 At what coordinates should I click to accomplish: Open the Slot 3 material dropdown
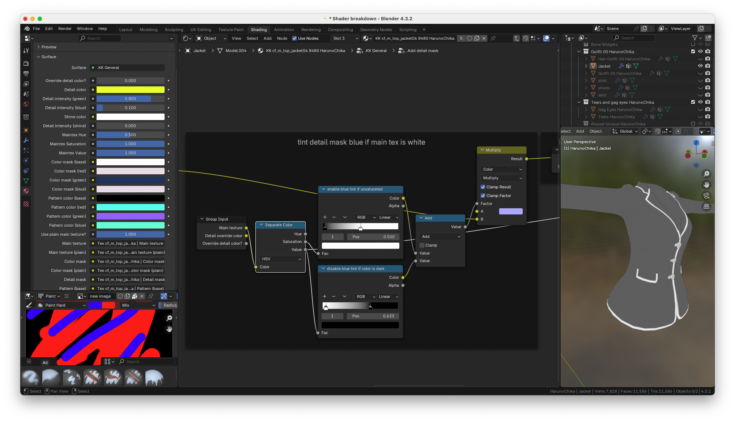pyautogui.click(x=345, y=38)
